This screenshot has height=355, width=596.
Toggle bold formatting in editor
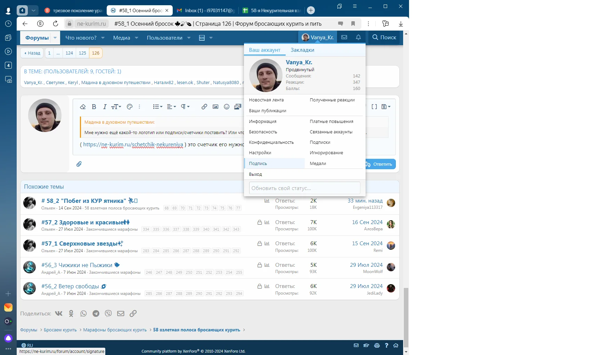click(x=94, y=107)
